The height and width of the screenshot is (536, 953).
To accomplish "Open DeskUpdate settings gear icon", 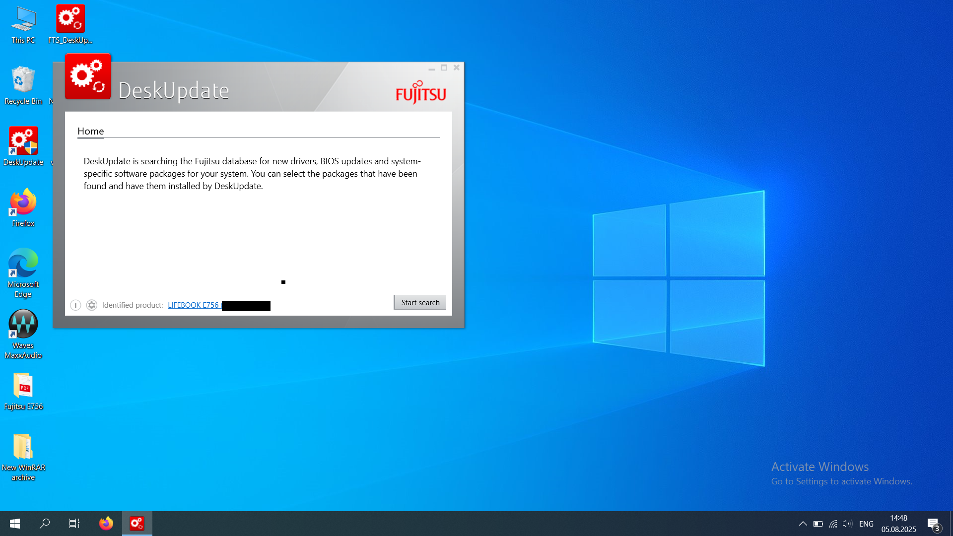I will pyautogui.click(x=92, y=305).
